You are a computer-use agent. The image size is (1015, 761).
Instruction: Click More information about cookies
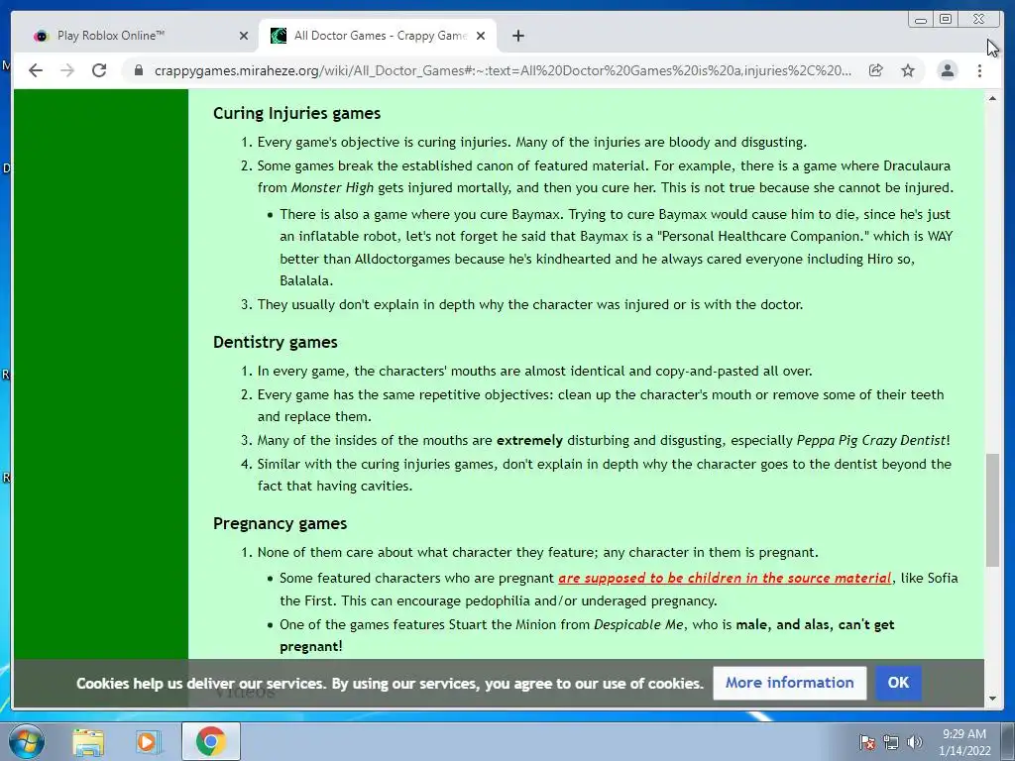pyautogui.click(x=790, y=683)
